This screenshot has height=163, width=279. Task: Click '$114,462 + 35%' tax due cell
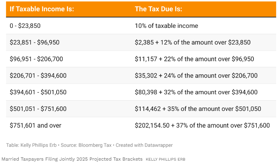(x=198, y=109)
